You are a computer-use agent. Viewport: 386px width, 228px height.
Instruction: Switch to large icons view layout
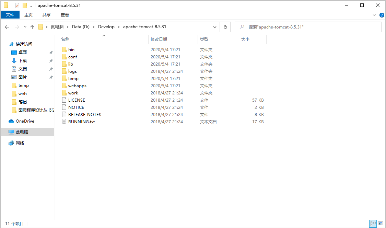[381, 224]
